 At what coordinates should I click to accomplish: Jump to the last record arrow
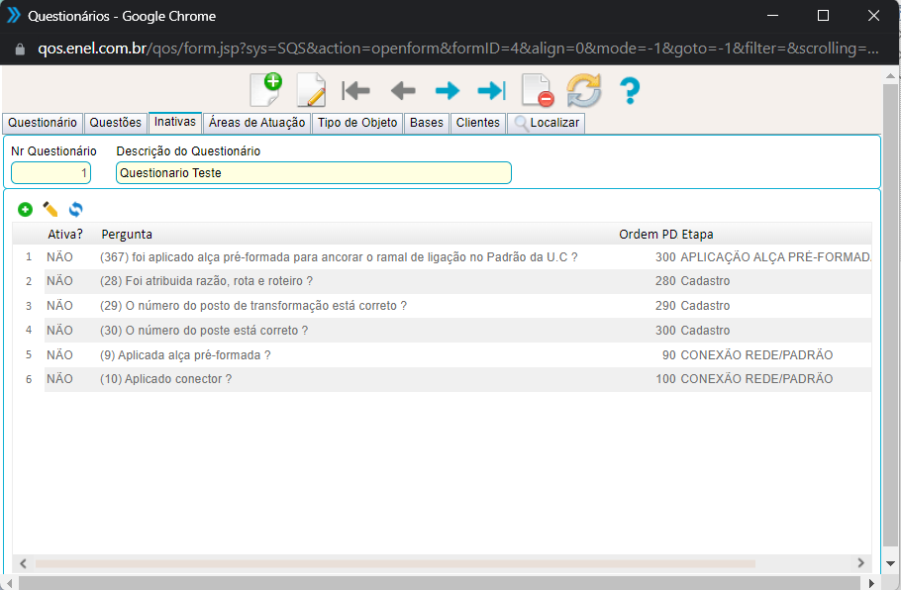[x=491, y=91]
